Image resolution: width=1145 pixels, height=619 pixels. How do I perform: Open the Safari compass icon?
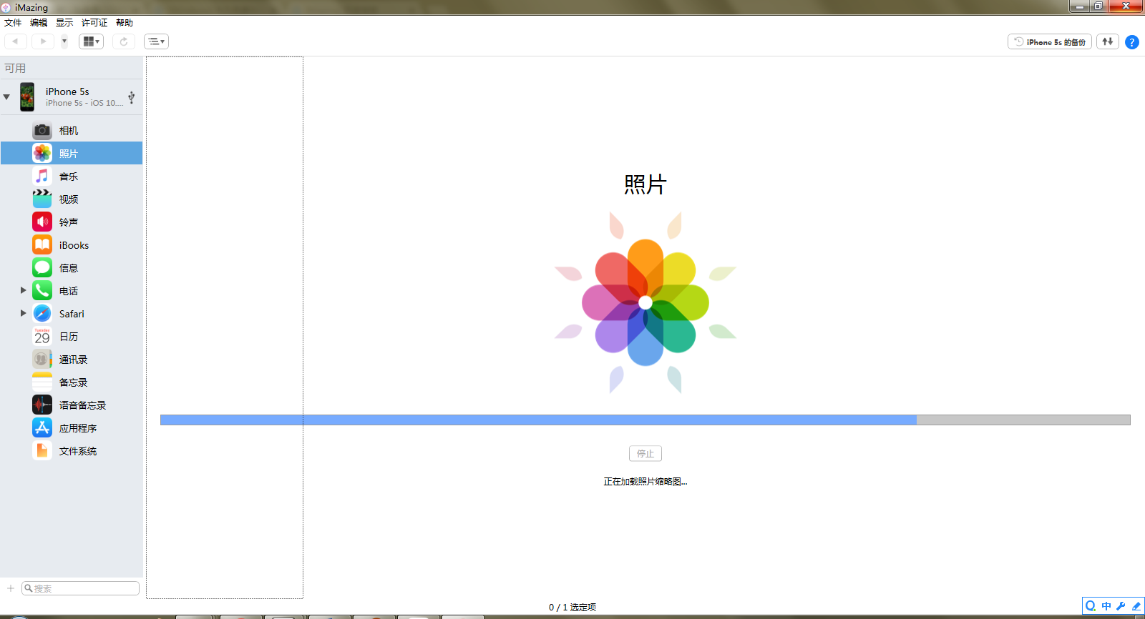click(42, 313)
